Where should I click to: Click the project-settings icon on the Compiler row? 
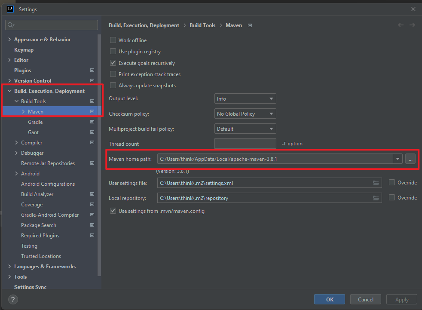pos(92,142)
